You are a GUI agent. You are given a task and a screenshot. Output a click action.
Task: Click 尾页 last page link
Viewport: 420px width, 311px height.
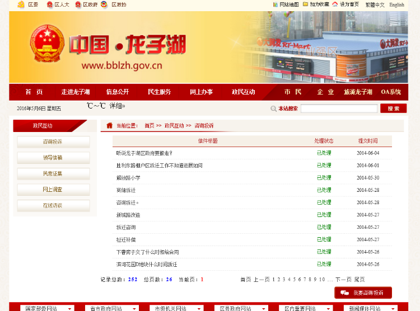click(360, 280)
